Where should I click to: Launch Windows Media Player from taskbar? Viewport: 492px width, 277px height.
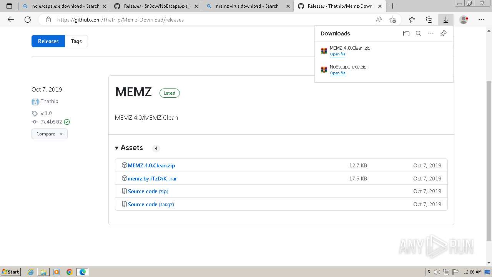[57, 272]
